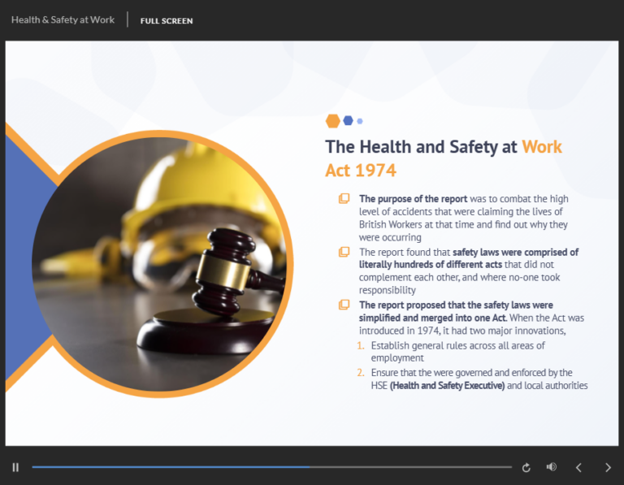Advance to the next slide arrow

(608, 467)
